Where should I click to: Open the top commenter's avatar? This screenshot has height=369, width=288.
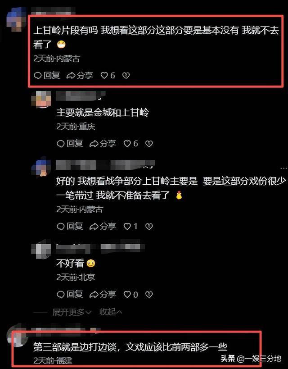pyautogui.click(x=16, y=19)
